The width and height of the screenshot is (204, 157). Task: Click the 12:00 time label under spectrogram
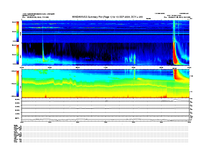106,67
